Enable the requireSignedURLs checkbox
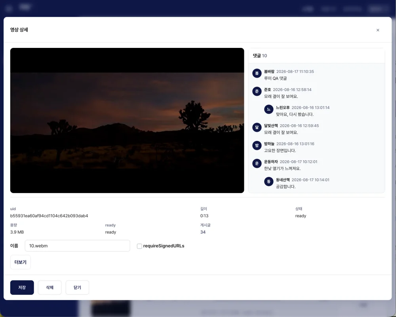This screenshot has height=317, width=396. pos(139,246)
